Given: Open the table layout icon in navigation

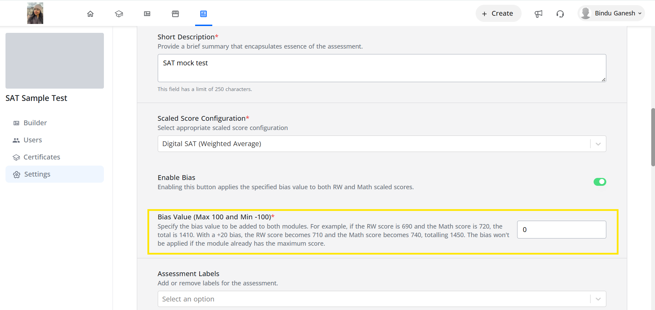Looking at the screenshot, I should point(147,14).
